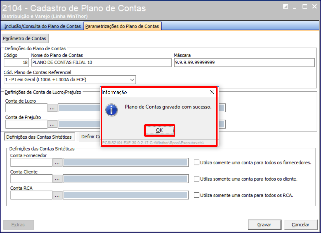Close the Informação dialog with X
Viewport: 321px width, 233px height.
coord(212,92)
